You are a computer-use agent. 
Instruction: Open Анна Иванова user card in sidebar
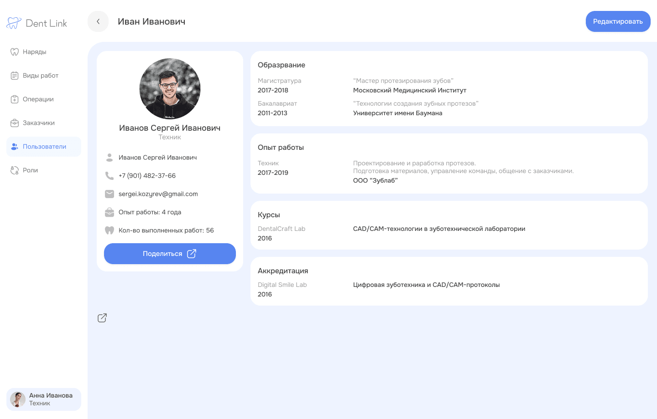click(x=44, y=399)
